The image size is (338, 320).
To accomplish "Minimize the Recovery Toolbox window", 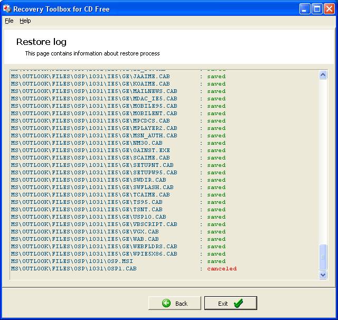I will pyautogui.click(x=305, y=8).
